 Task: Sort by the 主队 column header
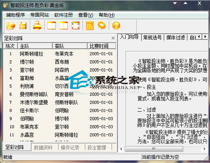coord(35,46)
